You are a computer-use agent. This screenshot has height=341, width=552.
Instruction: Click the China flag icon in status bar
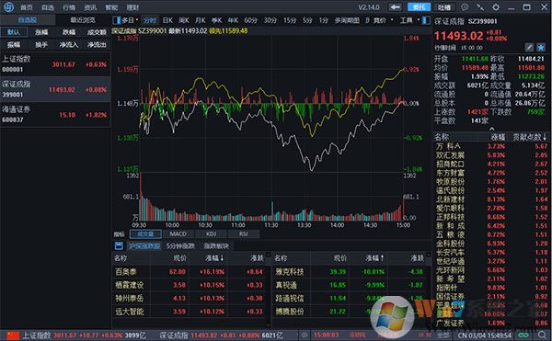(x=13, y=335)
